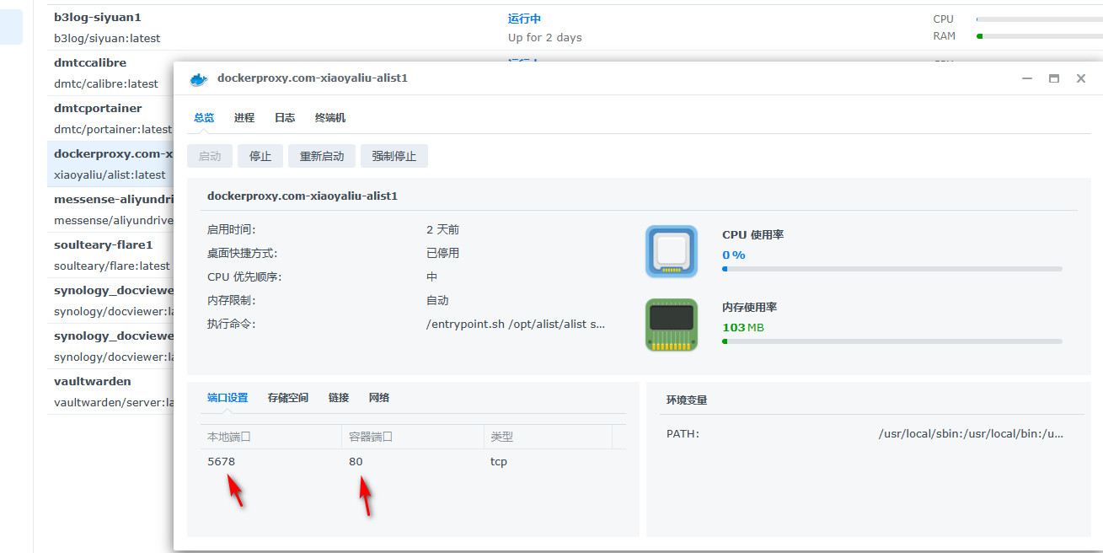1103x553 pixels.
Task: Click RAM usage bar of b3log-siyuan1 row
Action: (x=1039, y=36)
